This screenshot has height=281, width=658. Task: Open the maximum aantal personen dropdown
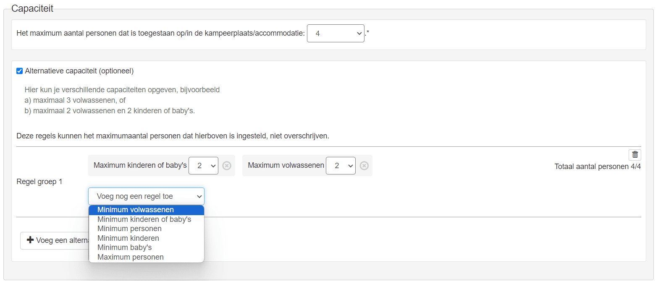click(x=336, y=33)
